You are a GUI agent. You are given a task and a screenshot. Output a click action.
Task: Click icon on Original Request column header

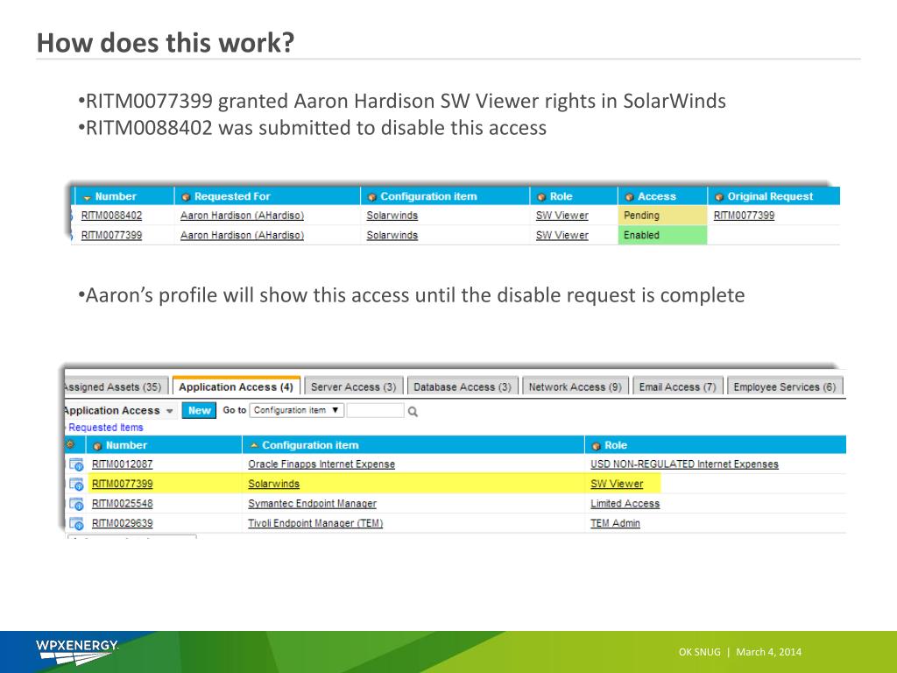coord(719,197)
